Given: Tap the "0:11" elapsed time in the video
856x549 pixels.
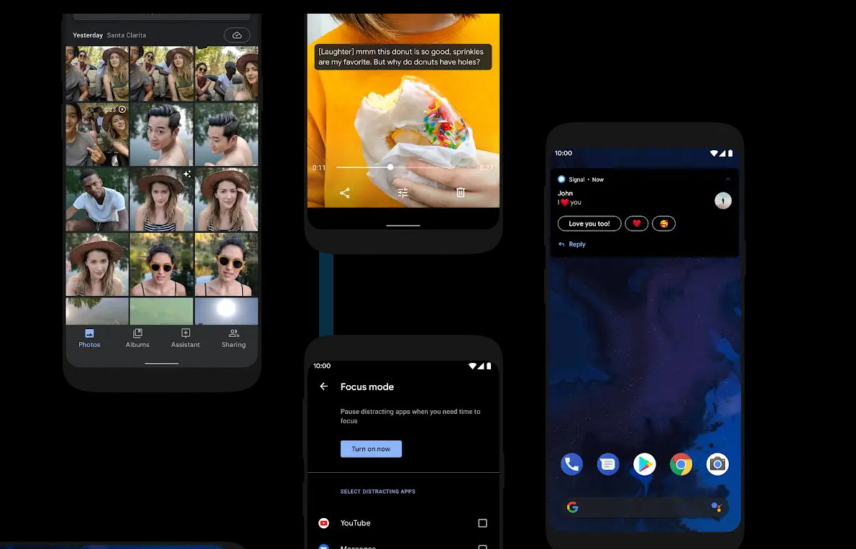Looking at the screenshot, I should (319, 167).
